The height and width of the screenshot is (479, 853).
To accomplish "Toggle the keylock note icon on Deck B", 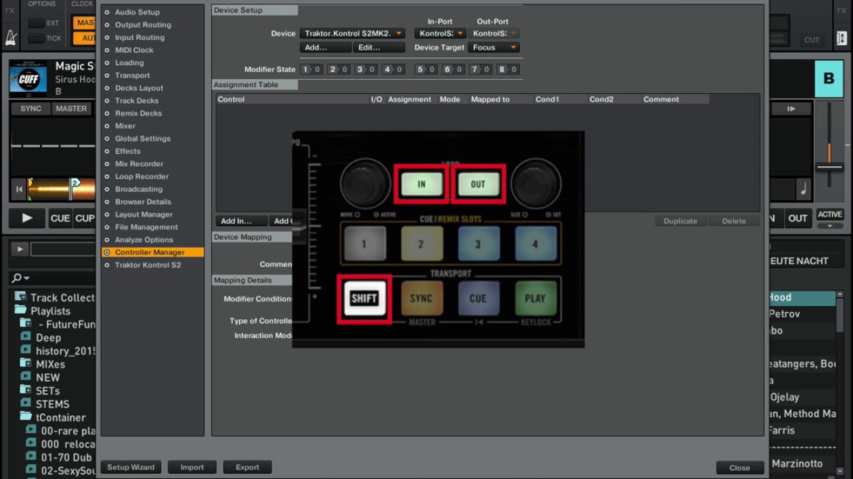I will coord(804,190).
